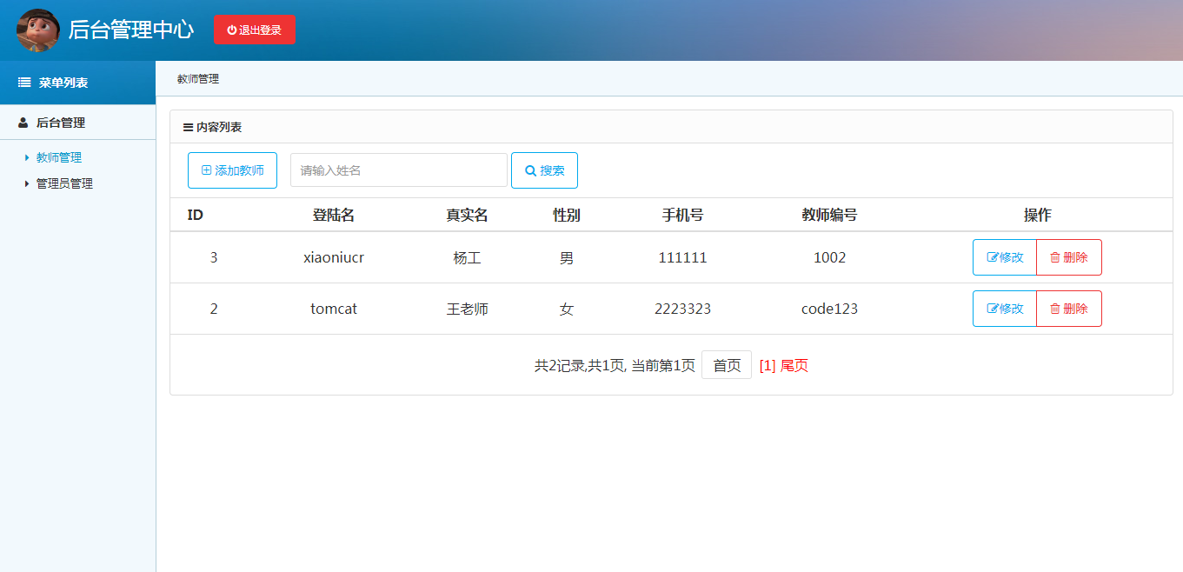
Task: Click the login name xiaoniucr
Action: [334, 257]
